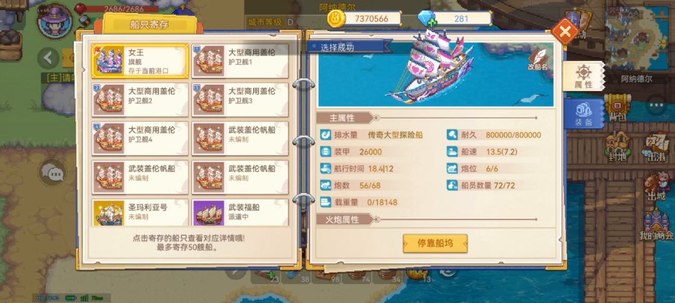The width and height of the screenshot is (675, 303).
Task: Open the backpack (背包) icon
Action: tap(617, 107)
